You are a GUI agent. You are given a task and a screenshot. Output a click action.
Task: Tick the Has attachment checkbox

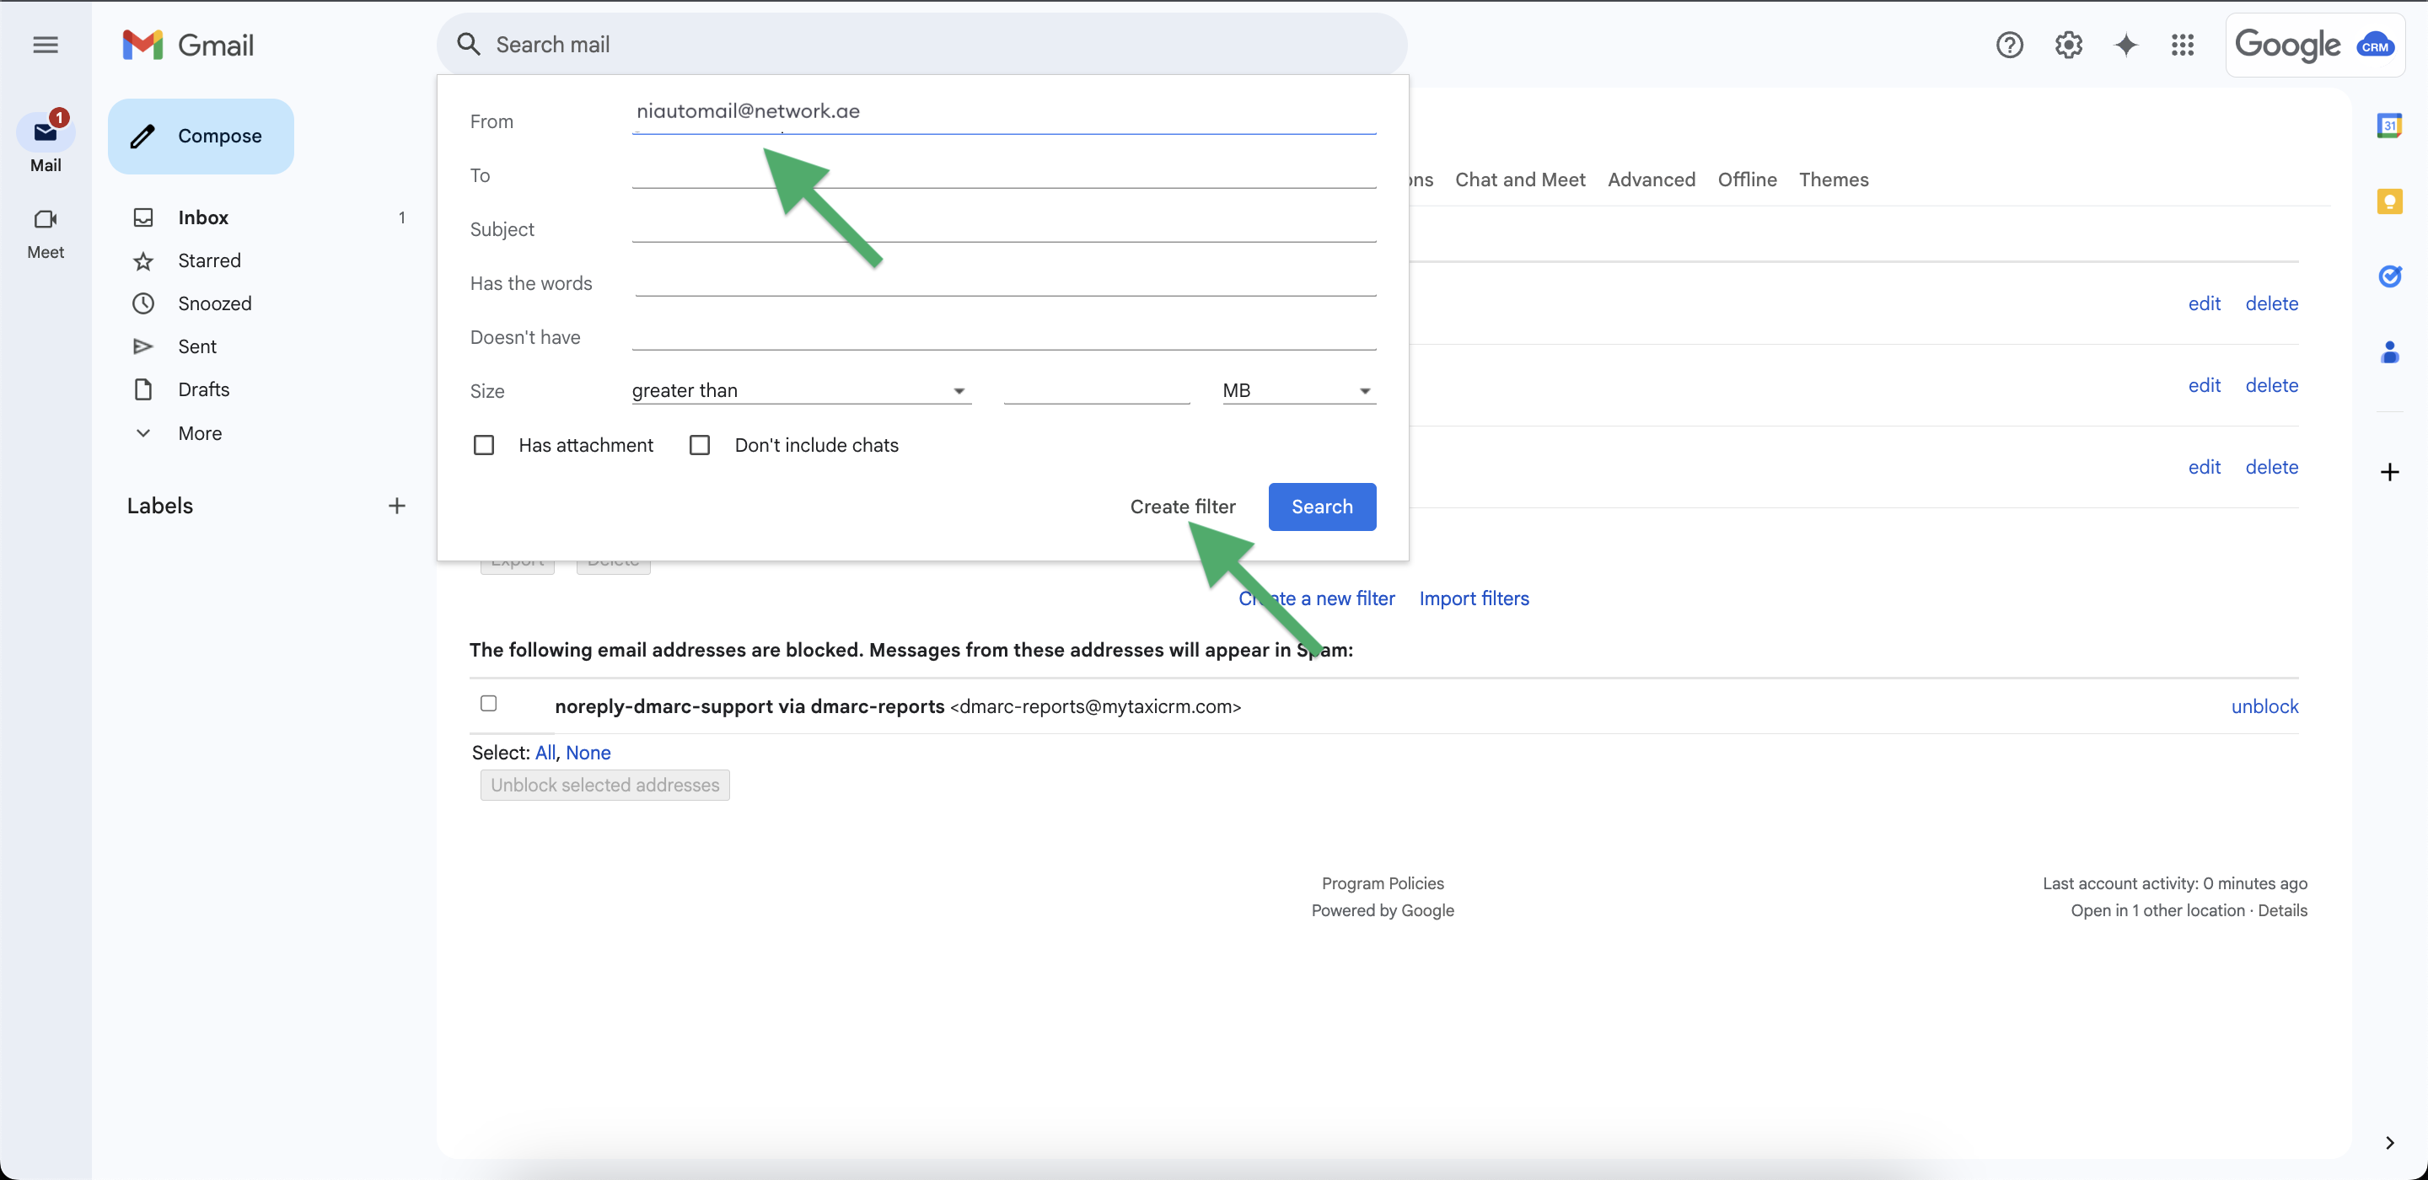tap(484, 445)
